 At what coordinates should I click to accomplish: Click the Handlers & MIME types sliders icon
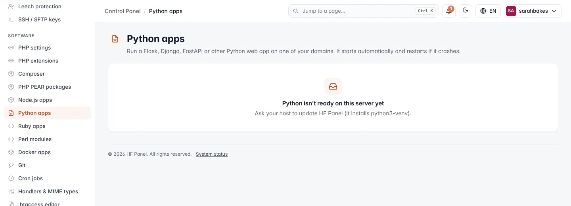click(11, 191)
